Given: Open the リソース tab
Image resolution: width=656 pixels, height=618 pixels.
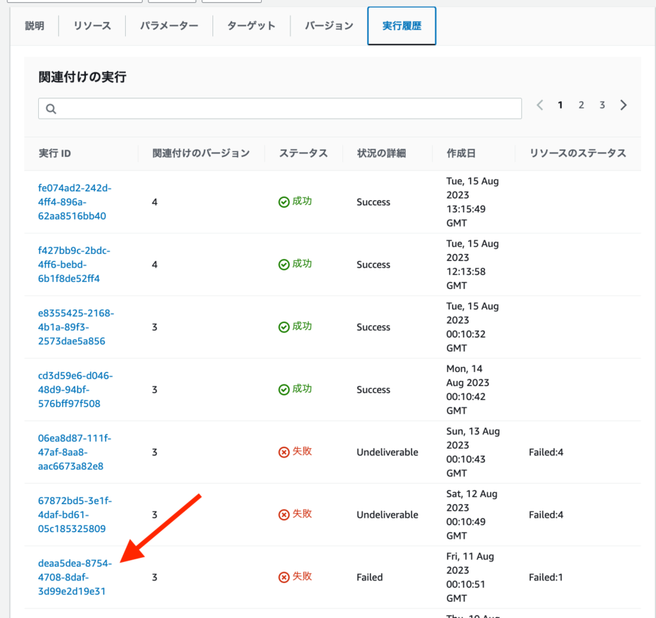Looking at the screenshot, I should [92, 25].
